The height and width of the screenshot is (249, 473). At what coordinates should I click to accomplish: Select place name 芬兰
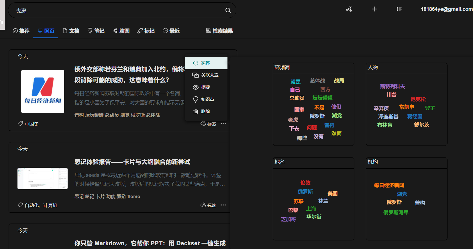[x=323, y=201]
